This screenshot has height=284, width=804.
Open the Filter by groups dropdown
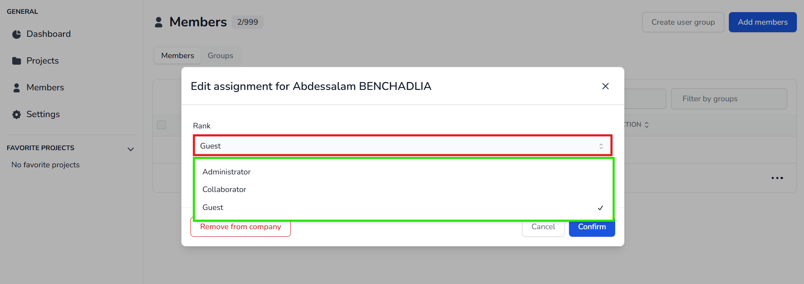(728, 99)
